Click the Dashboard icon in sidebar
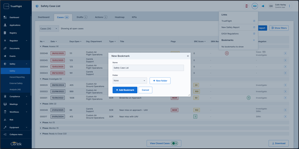This screenshot has width=299, height=149. pyautogui.click(x=5, y=17)
